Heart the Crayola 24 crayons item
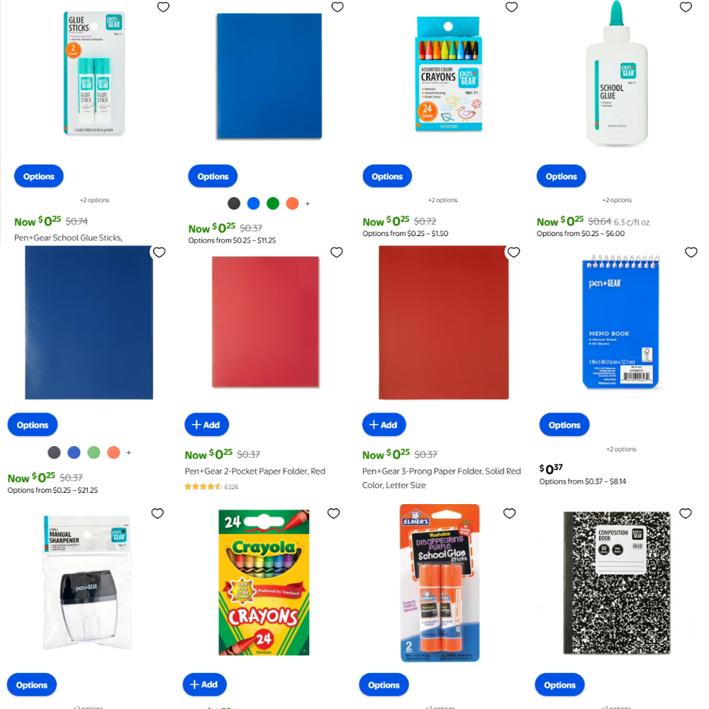The width and height of the screenshot is (709, 709). coord(334,513)
